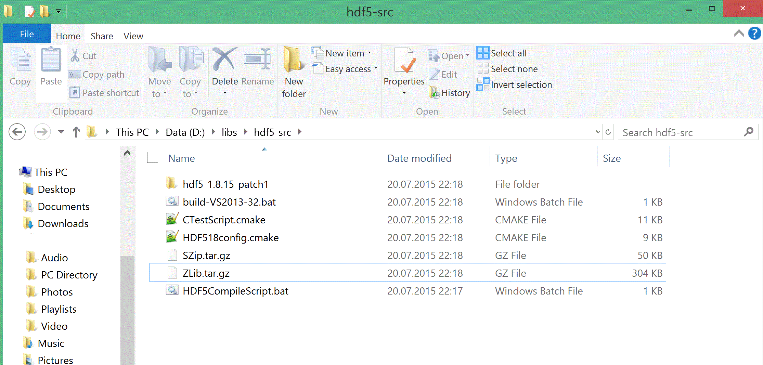The height and width of the screenshot is (365, 763).
Task: Select Downloads in the navigation pane
Action: click(63, 224)
